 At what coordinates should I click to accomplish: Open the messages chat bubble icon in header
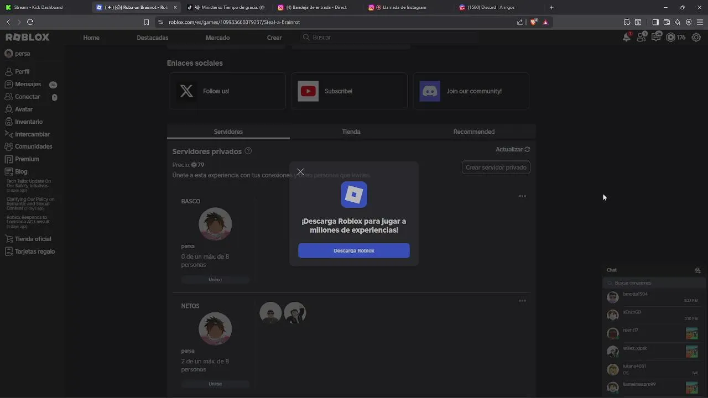657,37
